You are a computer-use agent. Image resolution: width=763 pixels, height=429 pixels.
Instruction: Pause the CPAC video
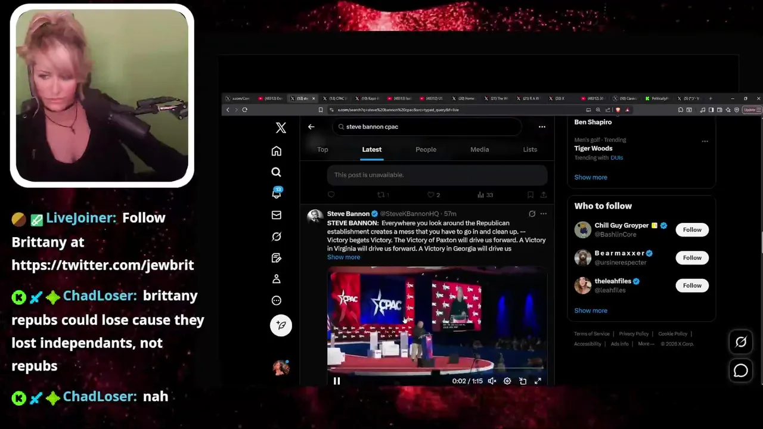[x=337, y=381]
